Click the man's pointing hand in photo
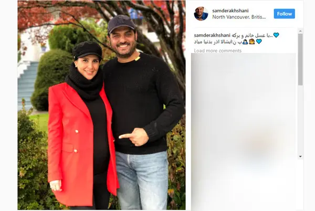The height and width of the screenshot is (211, 315). 134,137
